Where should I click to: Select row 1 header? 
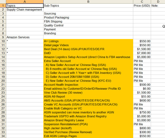3,5
